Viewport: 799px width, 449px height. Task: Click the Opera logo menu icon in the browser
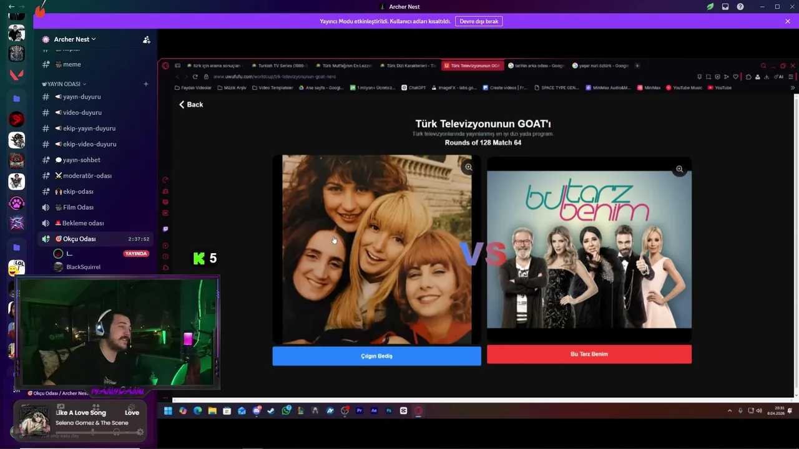165,65
